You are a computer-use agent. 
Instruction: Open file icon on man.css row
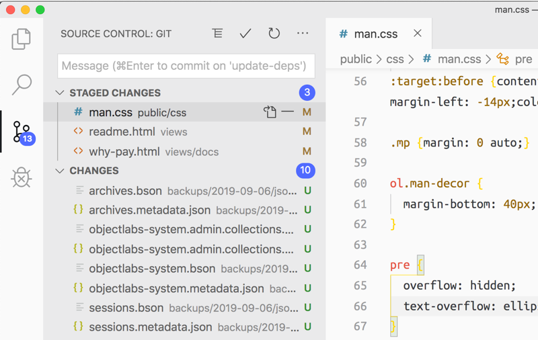point(270,112)
